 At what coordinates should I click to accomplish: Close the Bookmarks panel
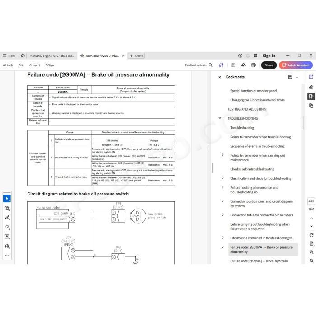(220, 77)
